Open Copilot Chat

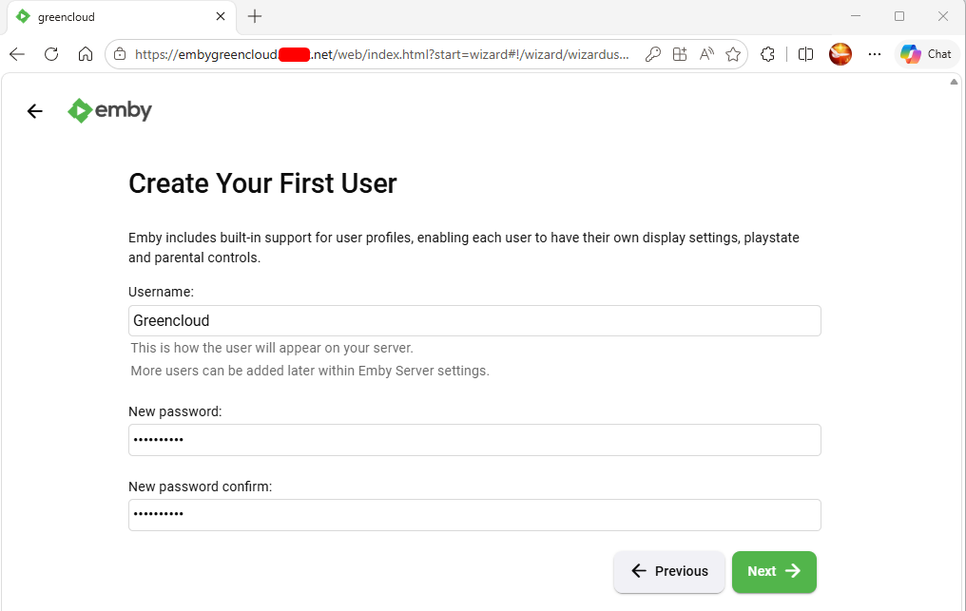click(x=926, y=54)
